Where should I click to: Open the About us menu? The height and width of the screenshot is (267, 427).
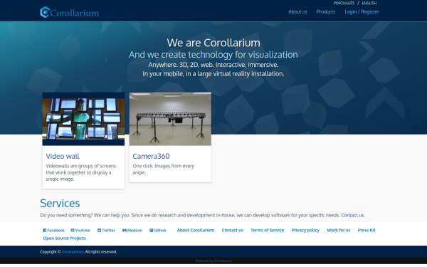point(297,11)
